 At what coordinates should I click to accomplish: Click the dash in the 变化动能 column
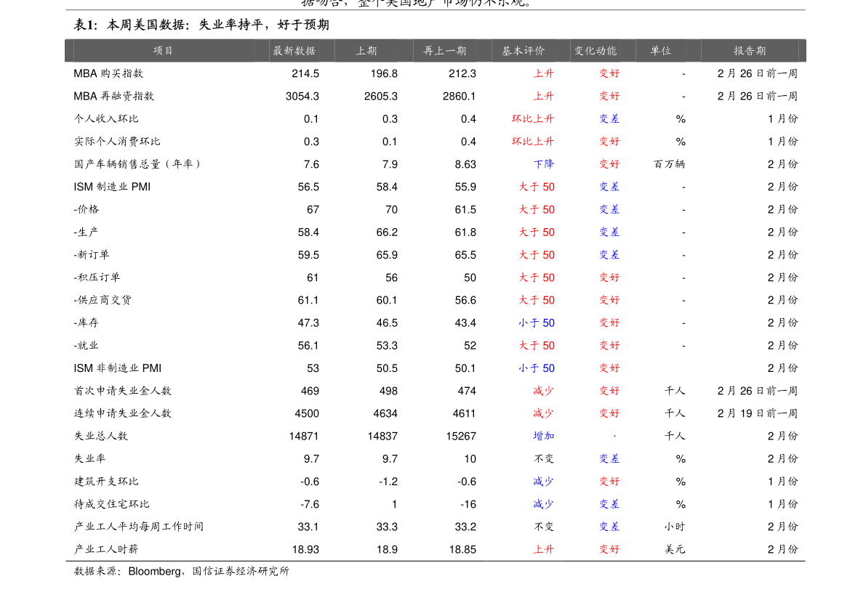click(614, 436)
